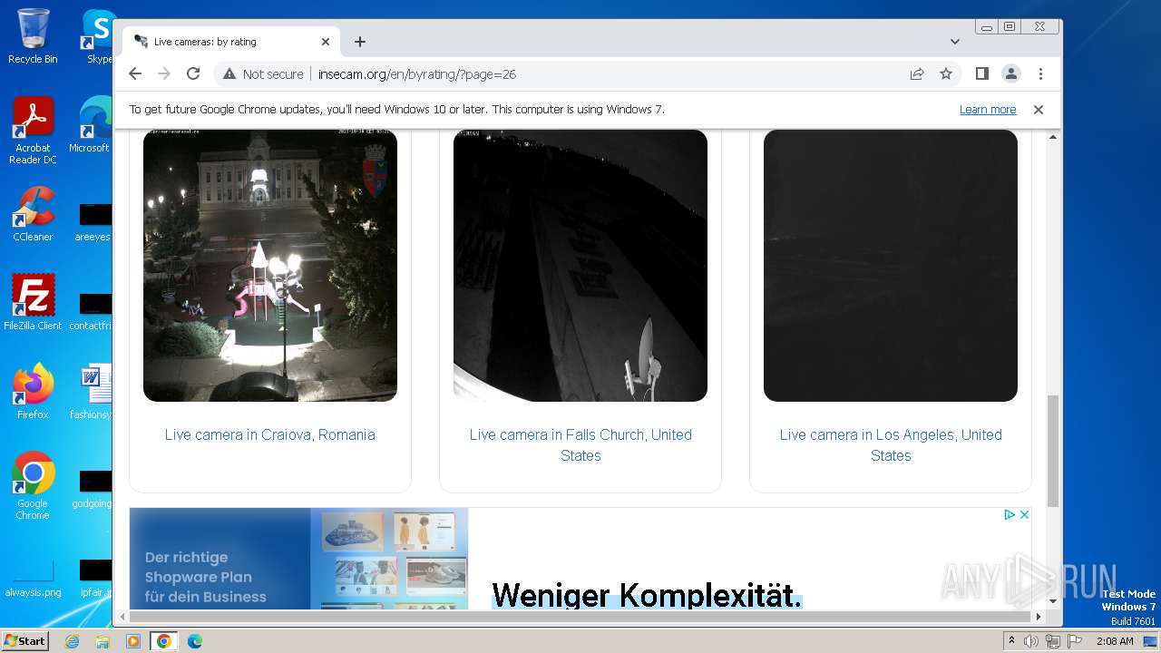Screen dimensions: 1161x653
Task: Click the address bar URL
Action: [417, 74]
